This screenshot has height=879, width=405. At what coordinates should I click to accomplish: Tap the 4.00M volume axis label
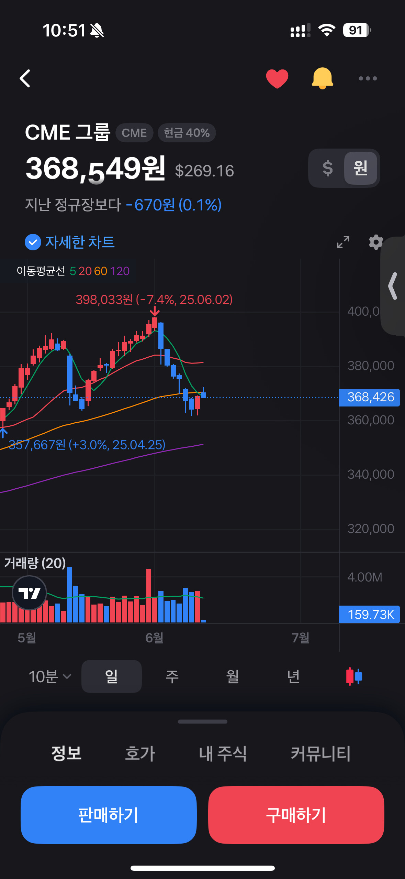coord(364,577)
